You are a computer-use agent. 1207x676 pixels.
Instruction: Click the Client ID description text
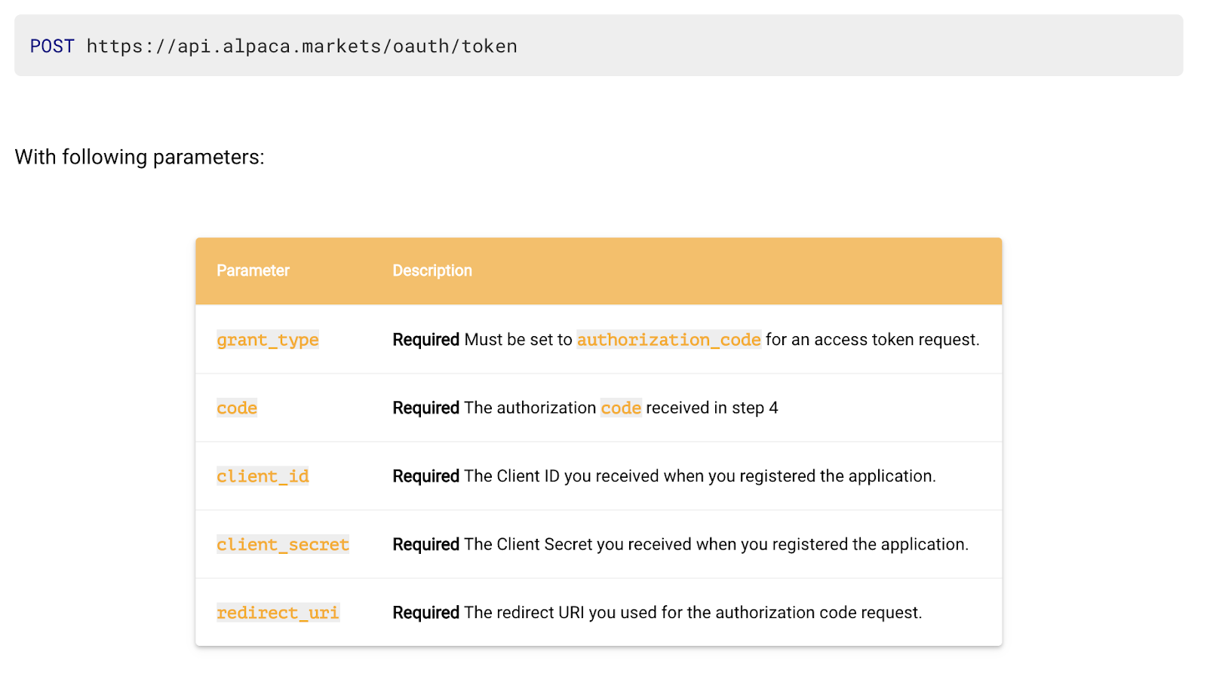click(700, 476)
